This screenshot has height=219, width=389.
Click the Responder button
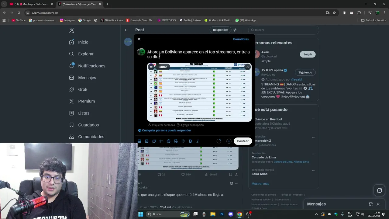(220, 30)
